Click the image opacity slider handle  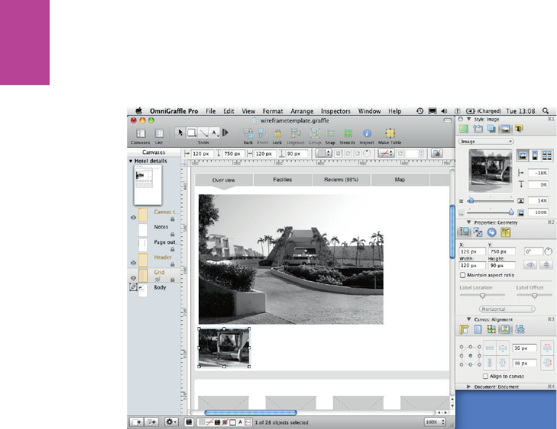(x=511, y=212)
